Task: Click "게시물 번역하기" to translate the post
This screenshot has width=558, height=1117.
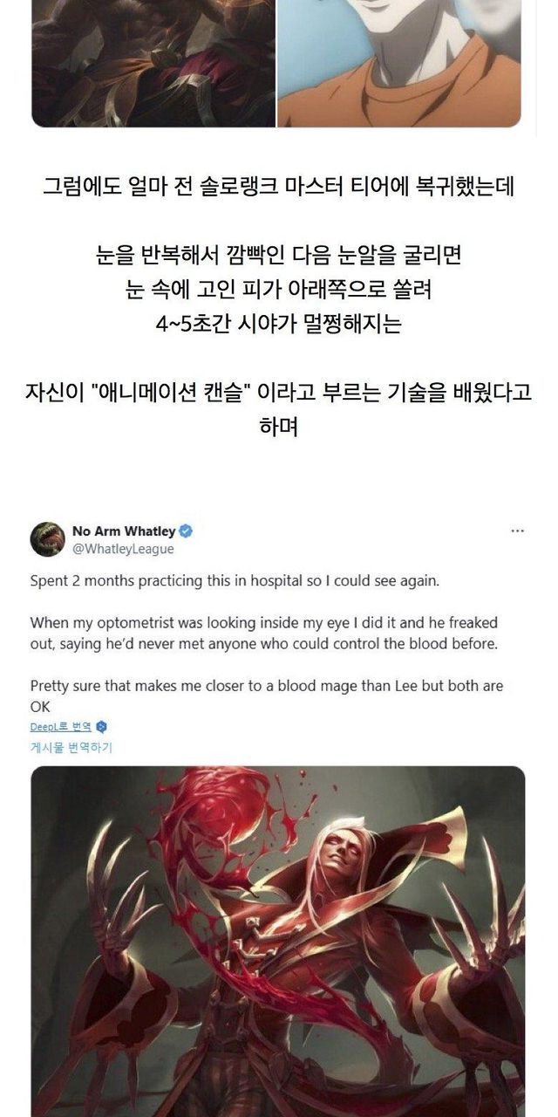Action: point(71,747)
